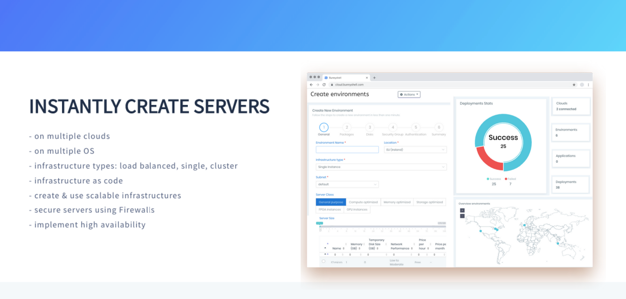Screen dimensions: 626x299
Task: Select Memory optimized server class
Action: click(x=397, y=202)
